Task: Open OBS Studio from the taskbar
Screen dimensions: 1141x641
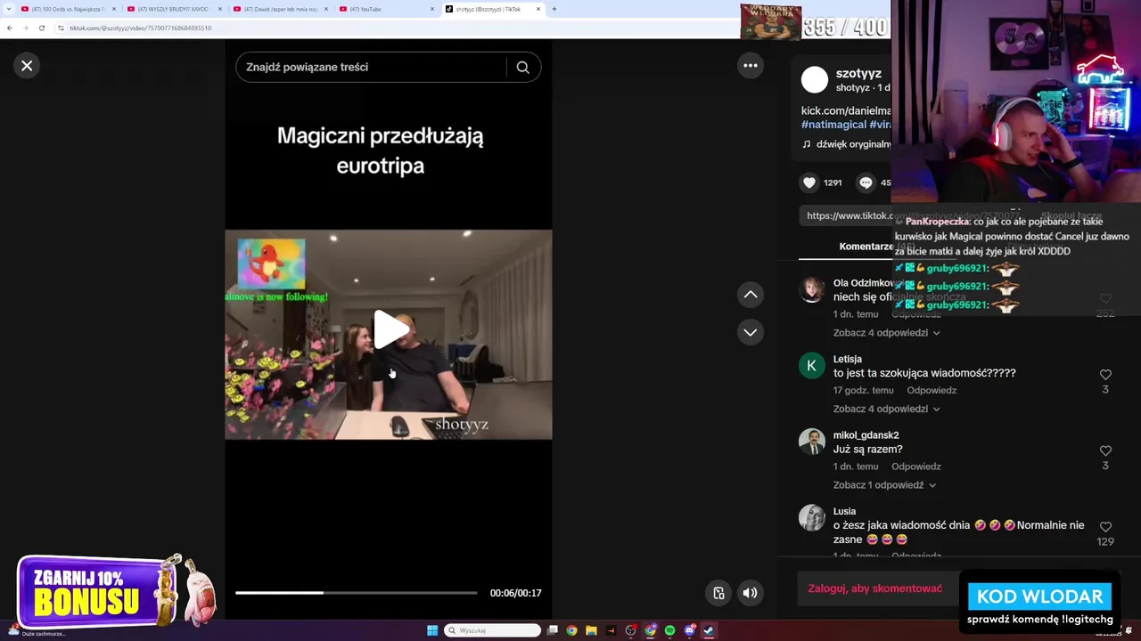Action: [x=630, y=630]
